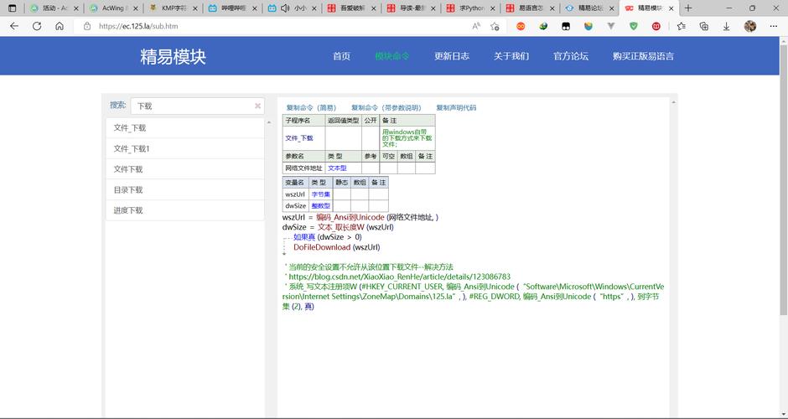
Task: Open the Downloads icon
Action: click(727, 26)
